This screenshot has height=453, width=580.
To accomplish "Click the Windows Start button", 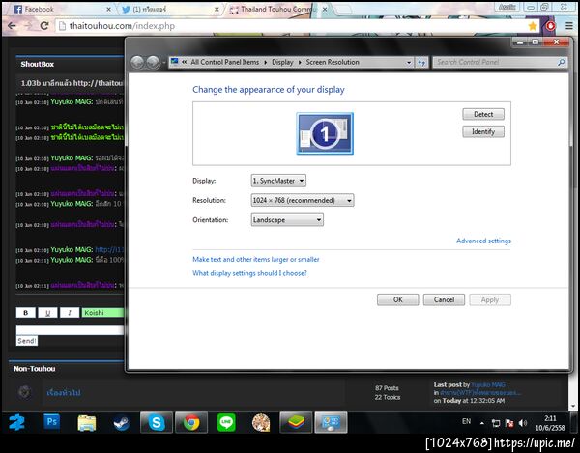I will pos(17,423).
